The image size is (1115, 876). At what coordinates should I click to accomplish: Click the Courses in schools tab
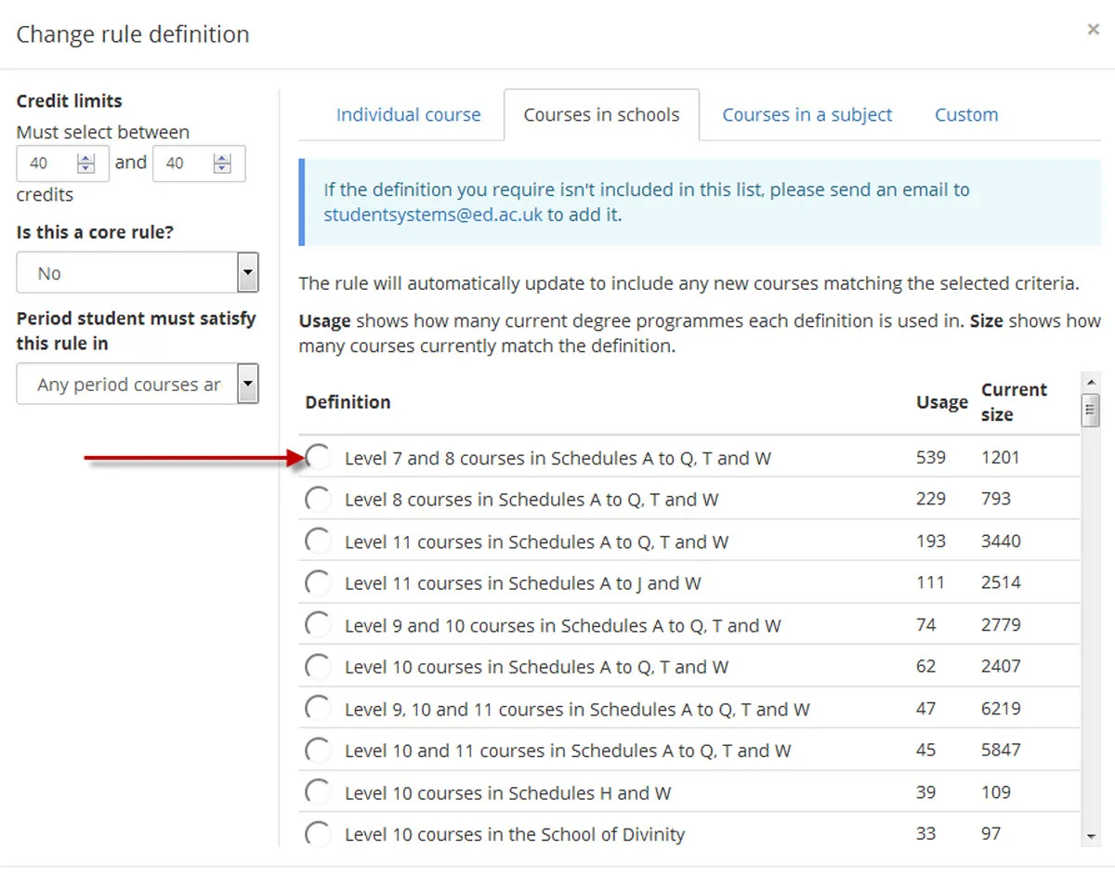(601, 115)
